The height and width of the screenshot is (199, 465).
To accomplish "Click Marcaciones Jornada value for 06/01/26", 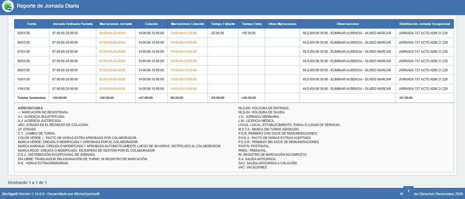I will tap(112, 42).
